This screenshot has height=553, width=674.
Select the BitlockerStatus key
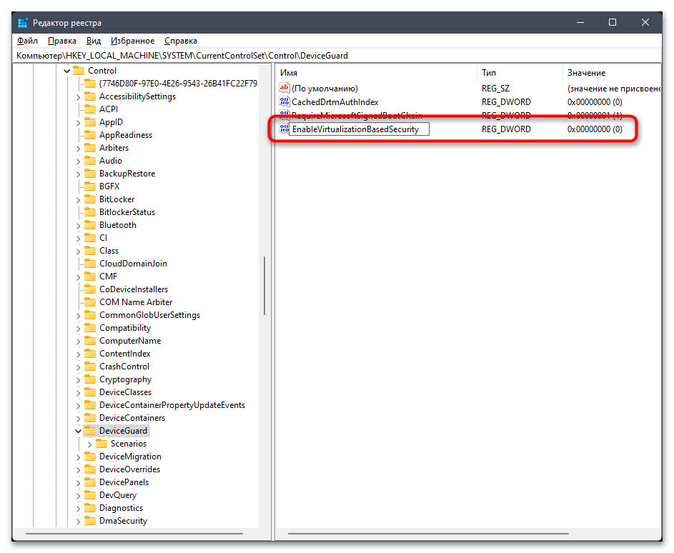tap(127, 211)
